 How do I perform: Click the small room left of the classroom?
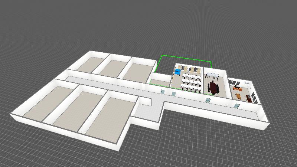160,82
